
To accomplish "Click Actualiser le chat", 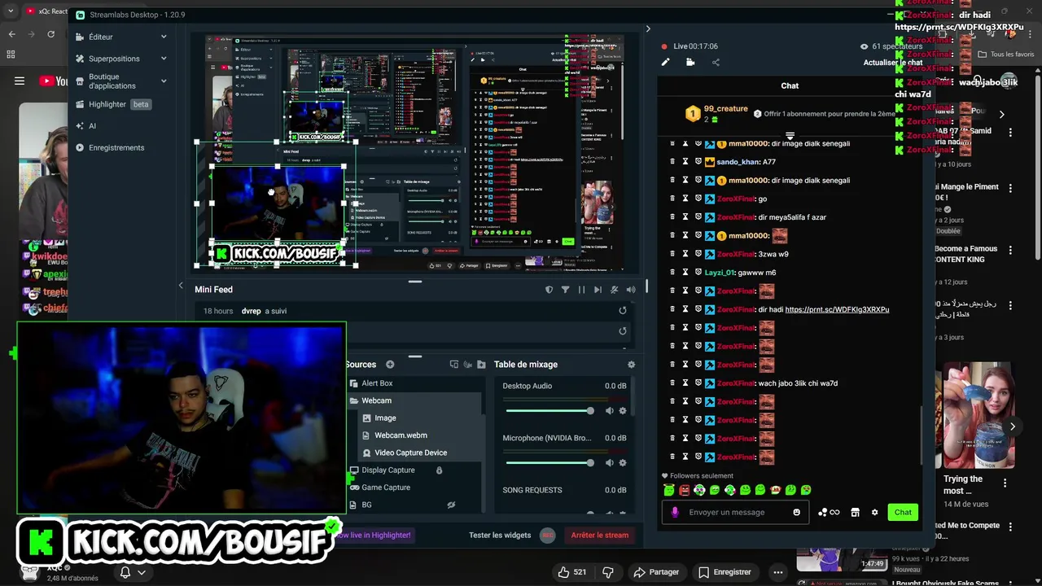I will [x=893, y=63].
